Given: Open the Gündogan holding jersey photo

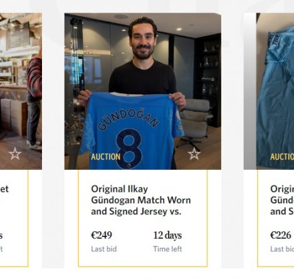Looking at the screenshot, I should click(x=143, y=92).
